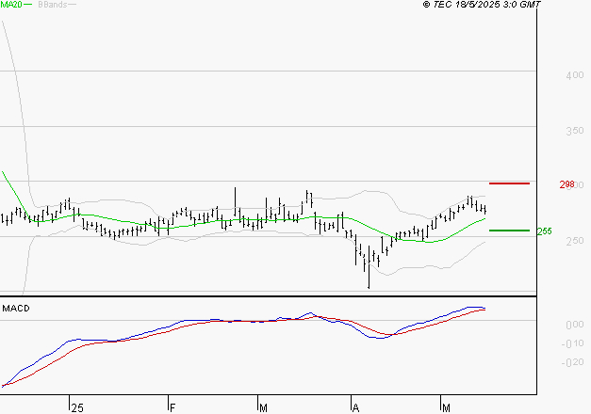Click the most recent price bar in May
This screenshot has width=591, height=414.
[x=484, y=209]
